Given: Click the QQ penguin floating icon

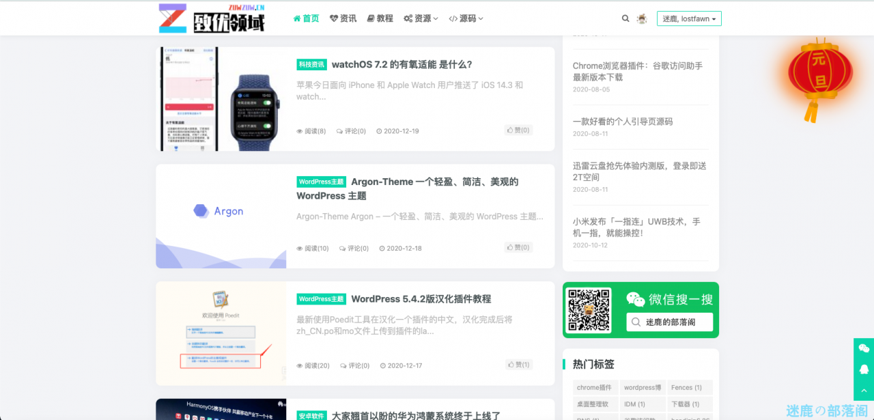Looking at the screenshot, I should point(864,369).
